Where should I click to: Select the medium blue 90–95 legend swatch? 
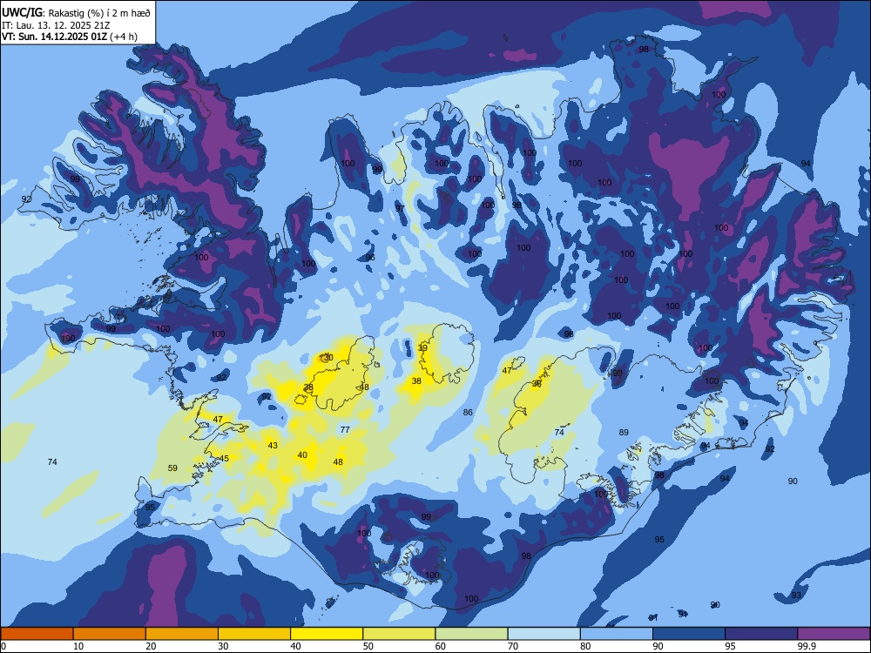689,634
